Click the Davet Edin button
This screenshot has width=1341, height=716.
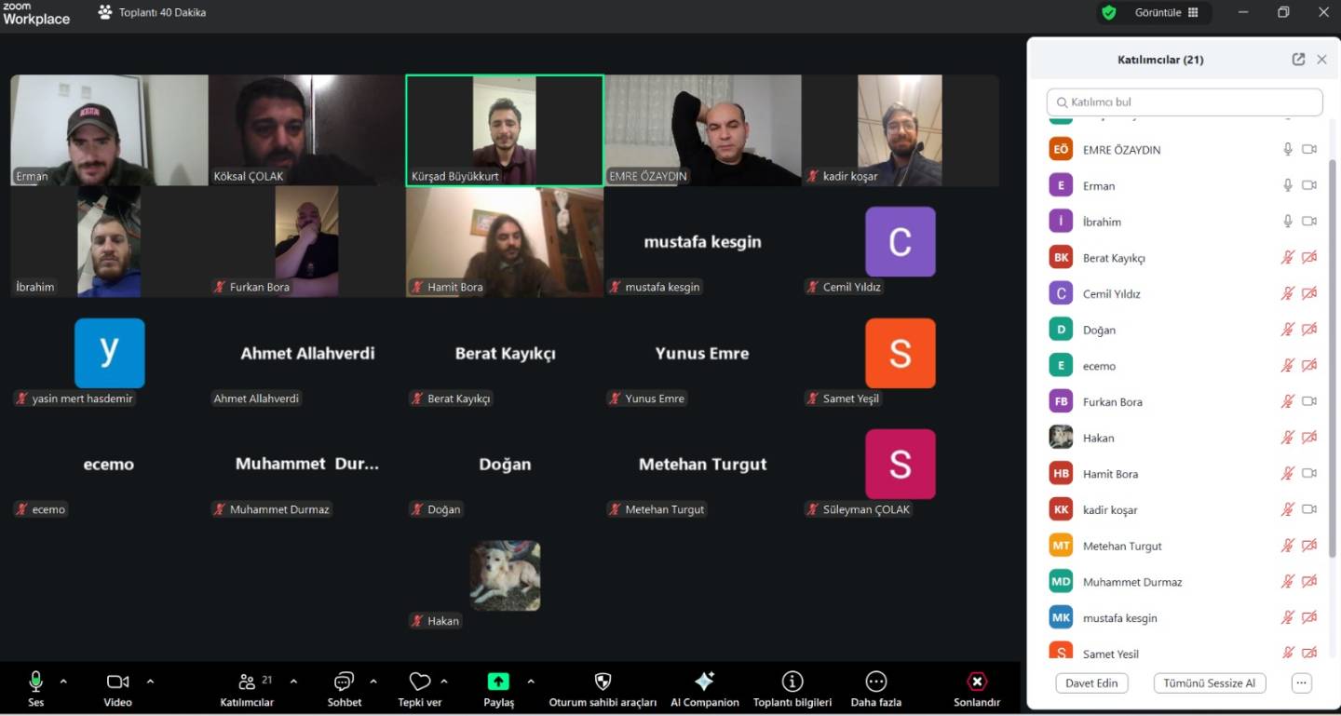coord(1091,683)
